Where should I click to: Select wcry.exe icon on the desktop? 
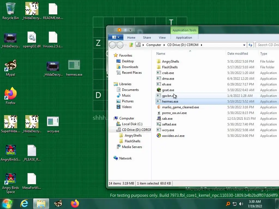[53, 125]
